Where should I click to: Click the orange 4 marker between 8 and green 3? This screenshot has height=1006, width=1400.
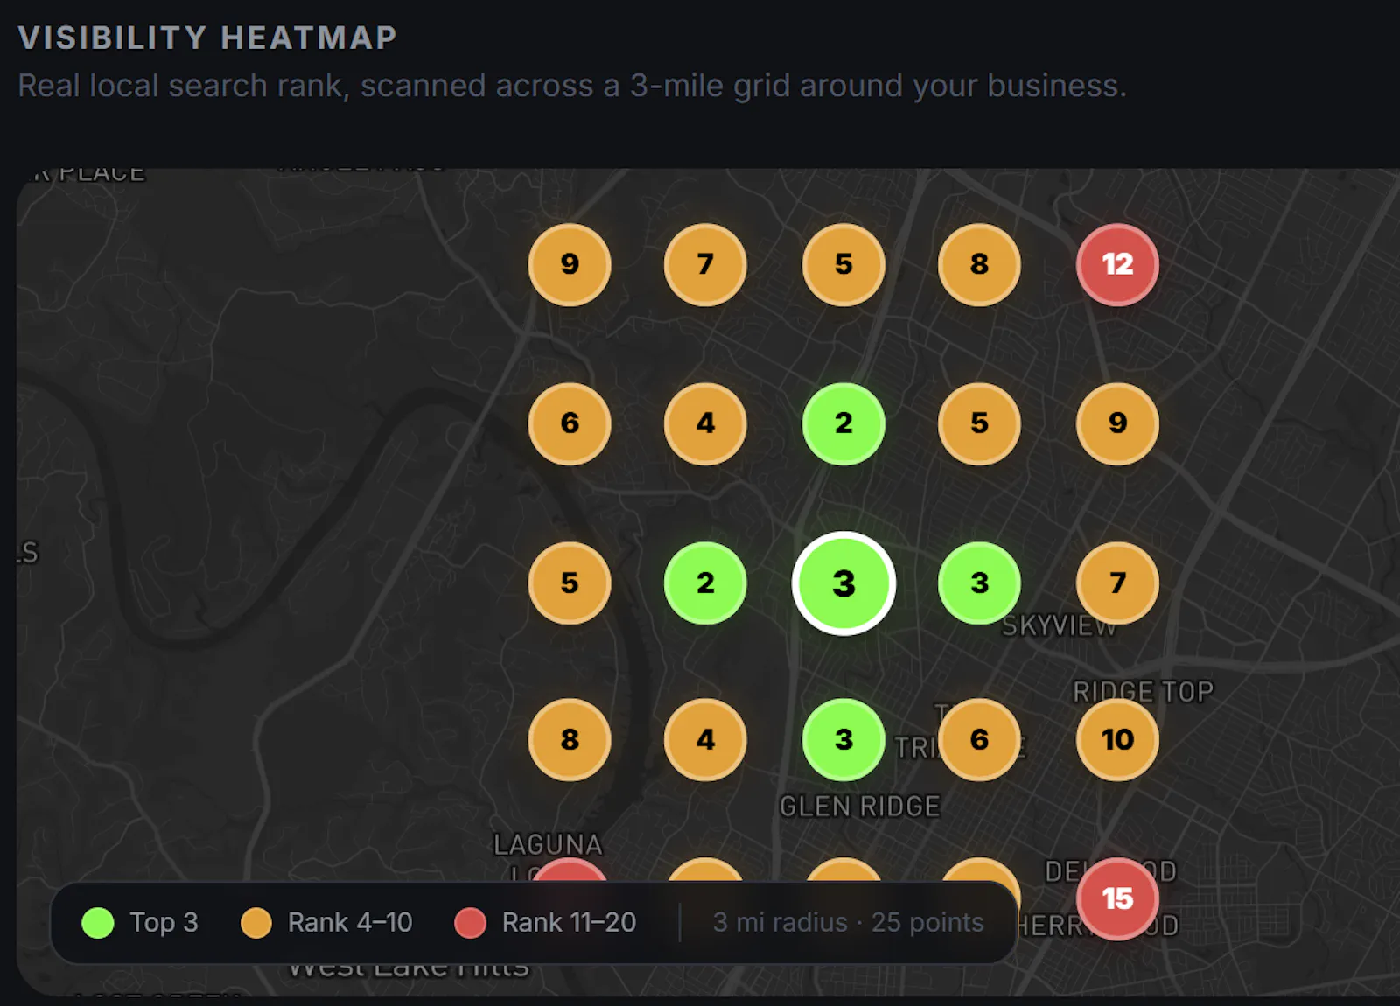(x=705, y=739)
